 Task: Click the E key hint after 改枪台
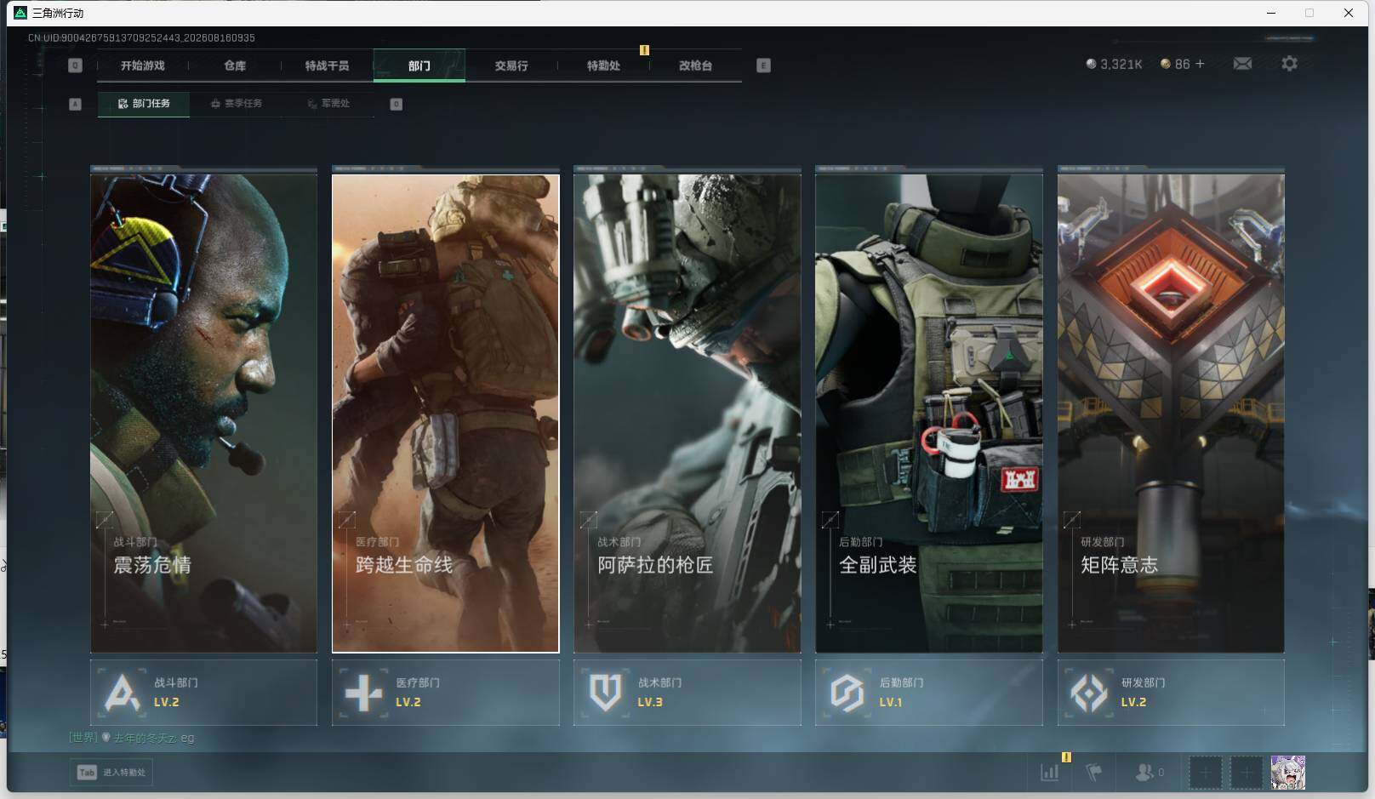tap(763, 66)
